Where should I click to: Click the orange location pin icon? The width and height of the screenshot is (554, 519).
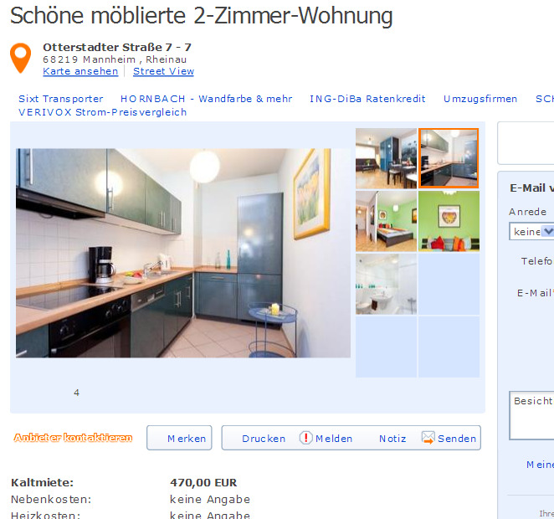pos(20,58)
